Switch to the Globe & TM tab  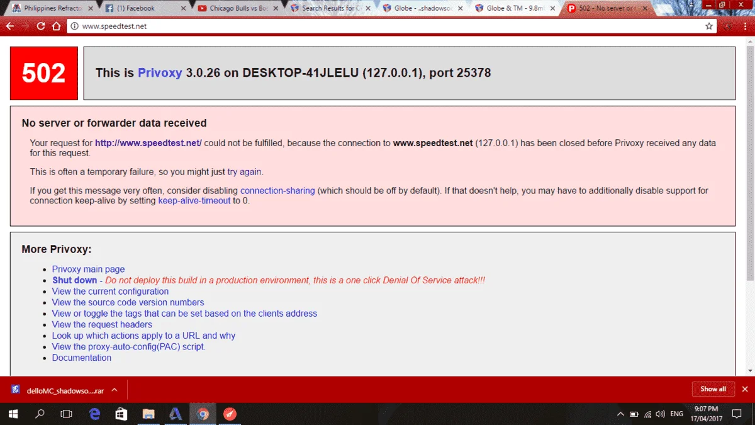pos(514,8)
